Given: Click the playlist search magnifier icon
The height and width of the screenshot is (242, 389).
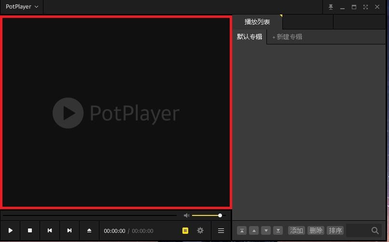Looking at the screenshot, I should (x=375, y=230).
